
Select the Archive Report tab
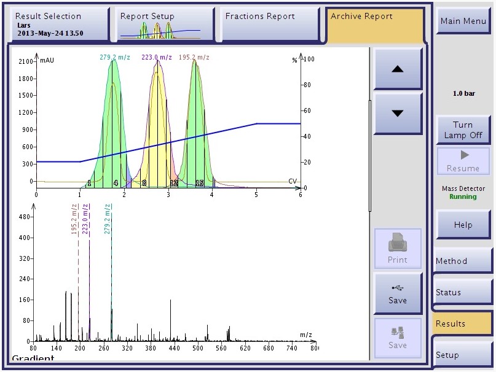(374, 25)
